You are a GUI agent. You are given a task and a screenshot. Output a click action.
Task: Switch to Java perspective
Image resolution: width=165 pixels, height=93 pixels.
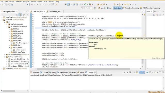tap(110, 8)
